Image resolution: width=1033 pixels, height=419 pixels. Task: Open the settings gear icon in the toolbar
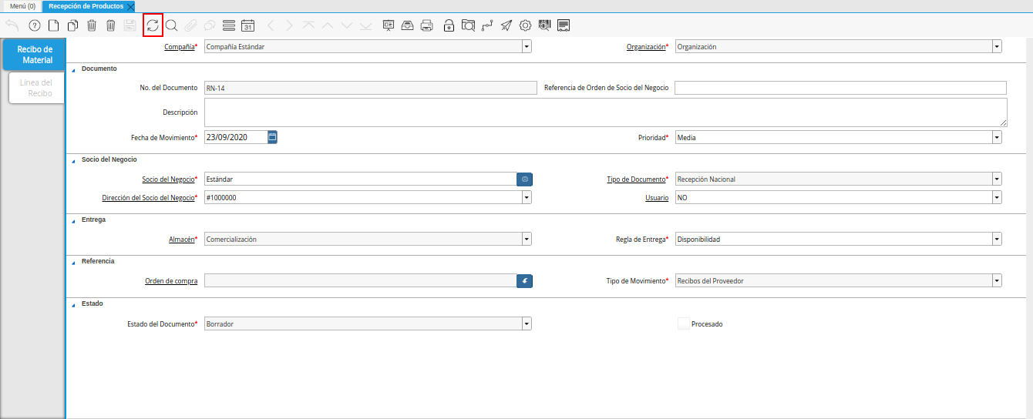[526, 25]
